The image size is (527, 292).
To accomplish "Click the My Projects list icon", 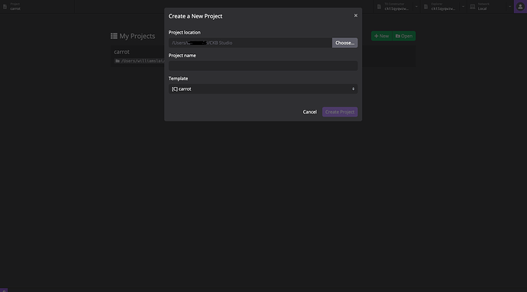I will click(x=114, y=36).
